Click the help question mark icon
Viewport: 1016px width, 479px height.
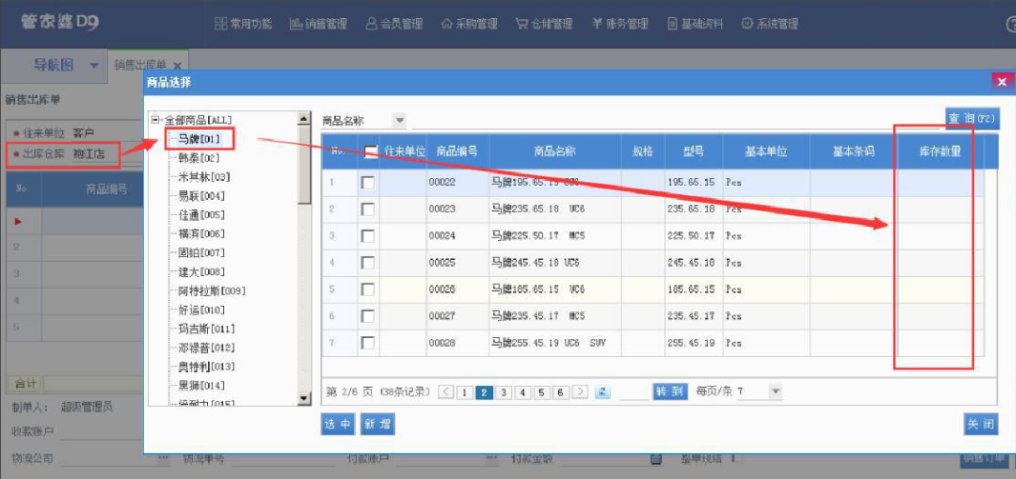tap(1010, 25)
